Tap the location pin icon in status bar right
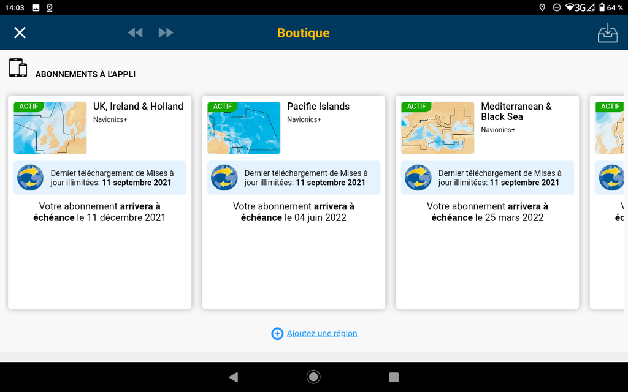Screen dimensions: 628x392 [542, 7]
